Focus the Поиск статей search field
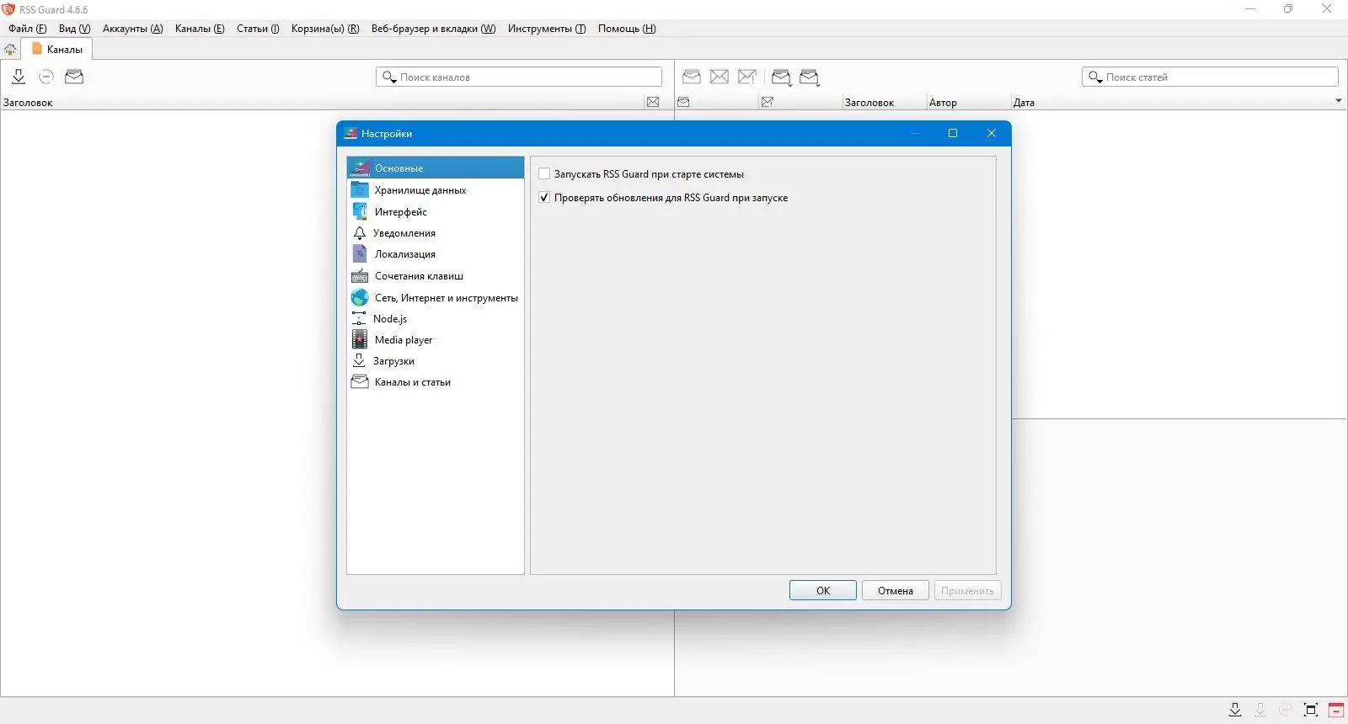 1210,77
